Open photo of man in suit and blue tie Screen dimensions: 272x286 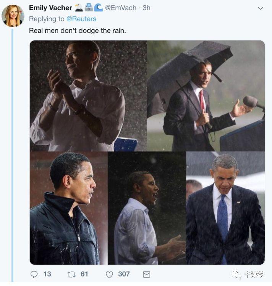point(225,208)
